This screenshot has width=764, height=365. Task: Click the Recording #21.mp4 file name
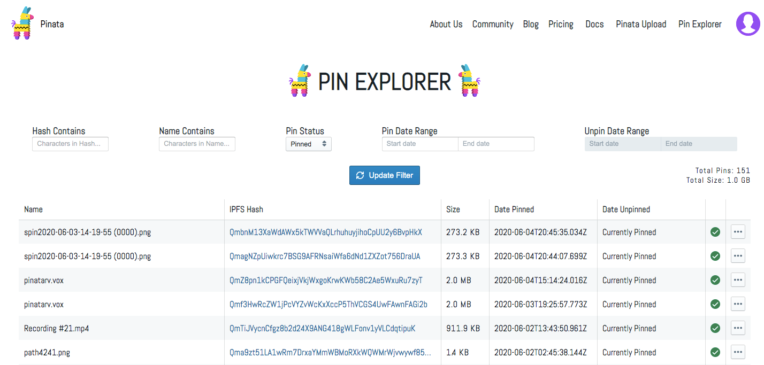pyautogui.click(x=57, y=328)
